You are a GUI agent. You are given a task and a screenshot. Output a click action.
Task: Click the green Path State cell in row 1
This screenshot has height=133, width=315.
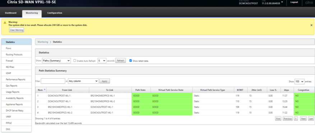click(x=141, y=95)
